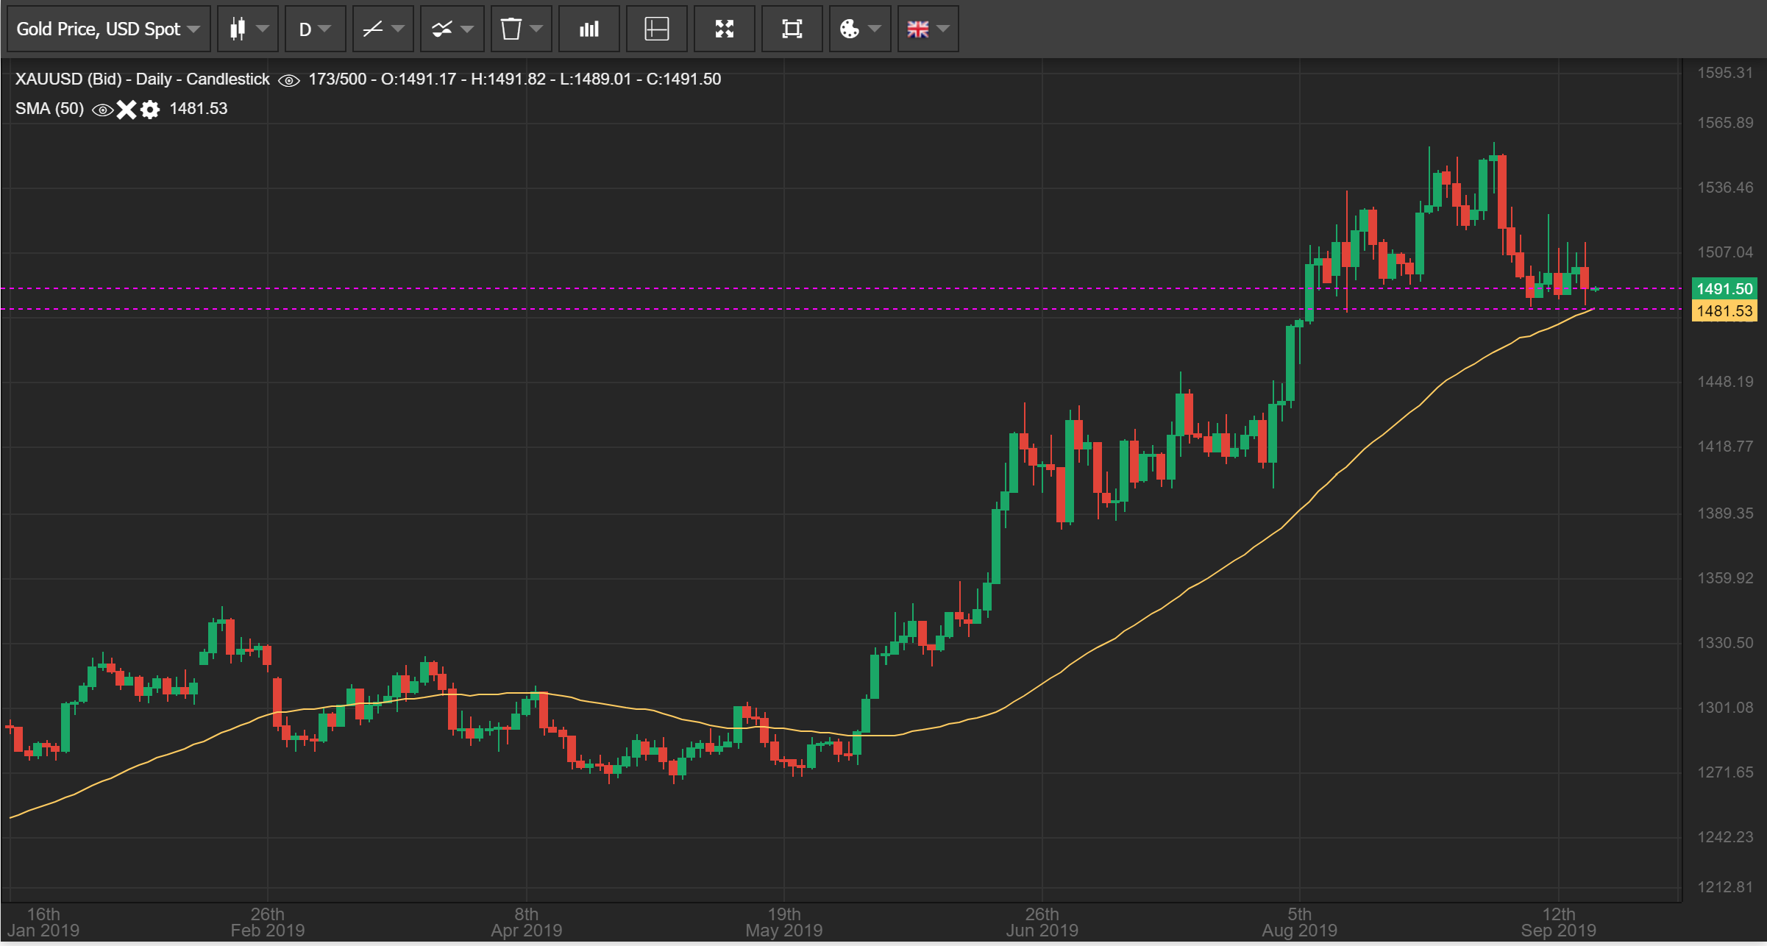Click the green 1491.50 price label

tap(1724, 289)
